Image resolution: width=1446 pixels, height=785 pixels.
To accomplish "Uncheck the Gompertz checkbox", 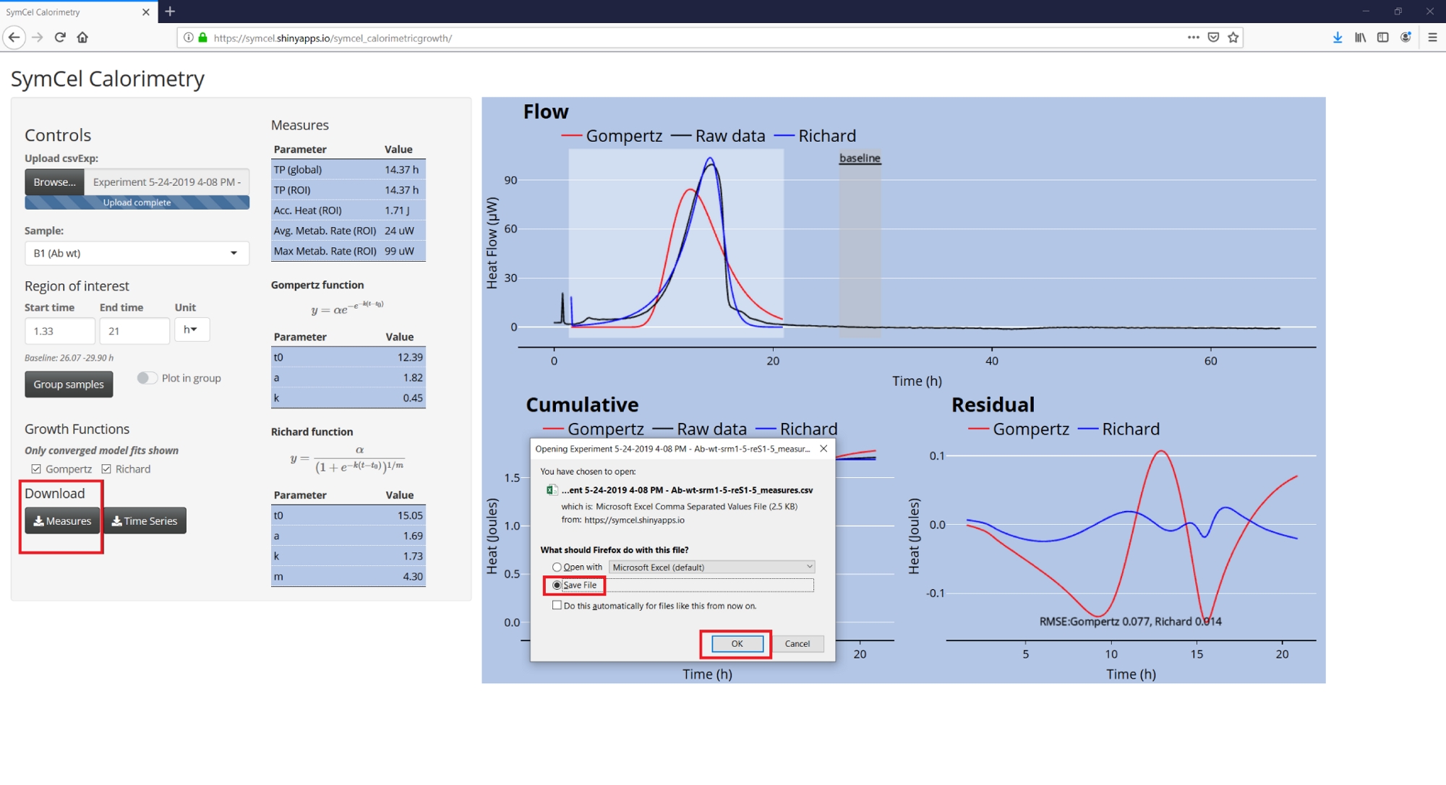I will (36, 469).
